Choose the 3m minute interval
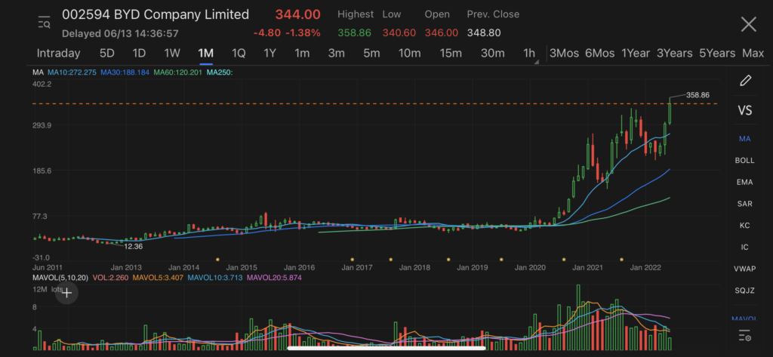This screenshot has height=357, width=773. 336,54
